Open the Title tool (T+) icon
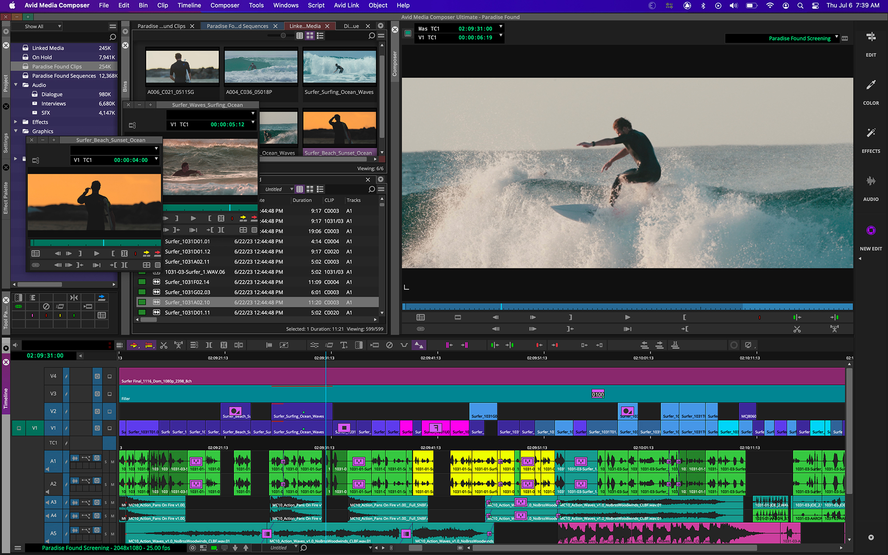 (344, 345)
